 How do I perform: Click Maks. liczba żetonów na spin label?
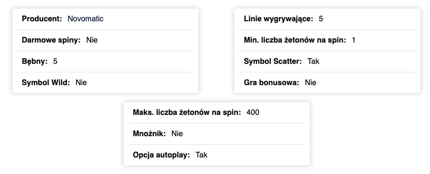[187, 113]
